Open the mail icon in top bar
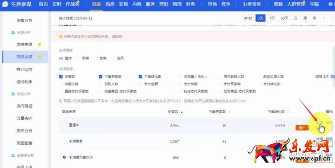Image resolution: width=335 pixels, height=168 pixels. point(330,4)
